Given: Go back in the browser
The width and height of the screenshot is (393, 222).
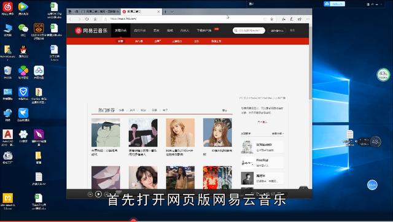Looking at the screenshot, I should coord(71,19).
